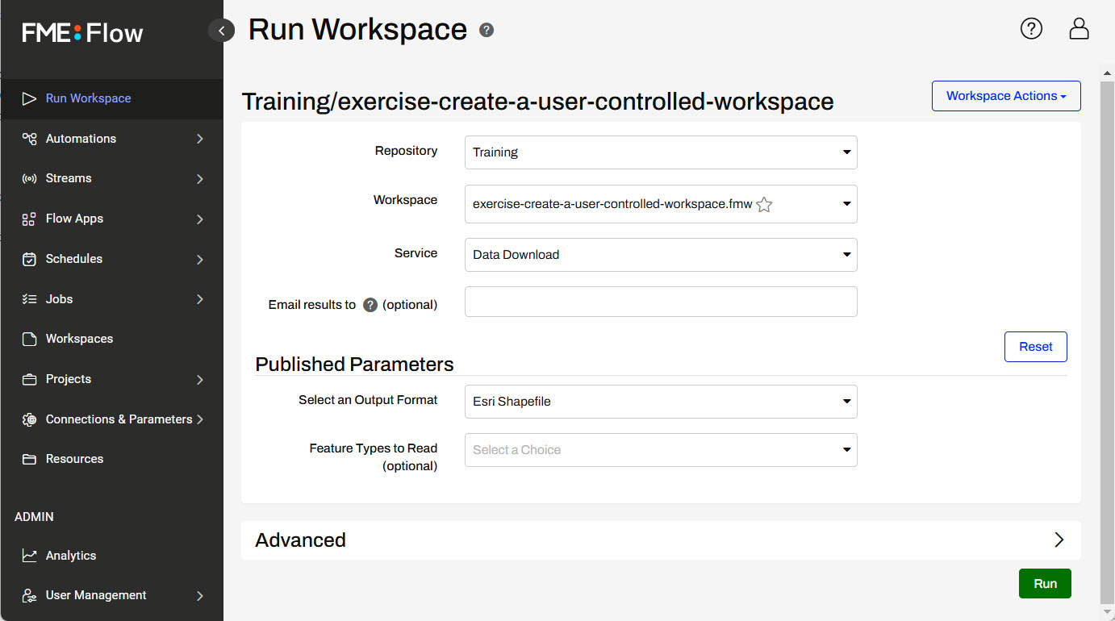Click the Reset button

[x=1035, y=347]
